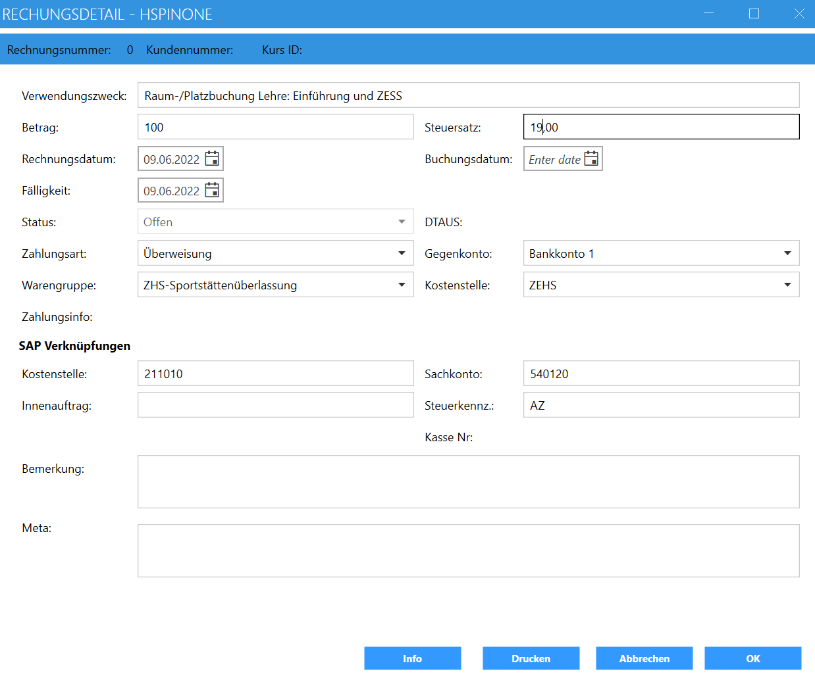Focus the Betrag input field

[x=275, y=127]
